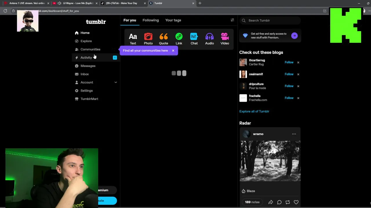Expand the Account menu chevron
371x208 pixels.
(116, 82)
